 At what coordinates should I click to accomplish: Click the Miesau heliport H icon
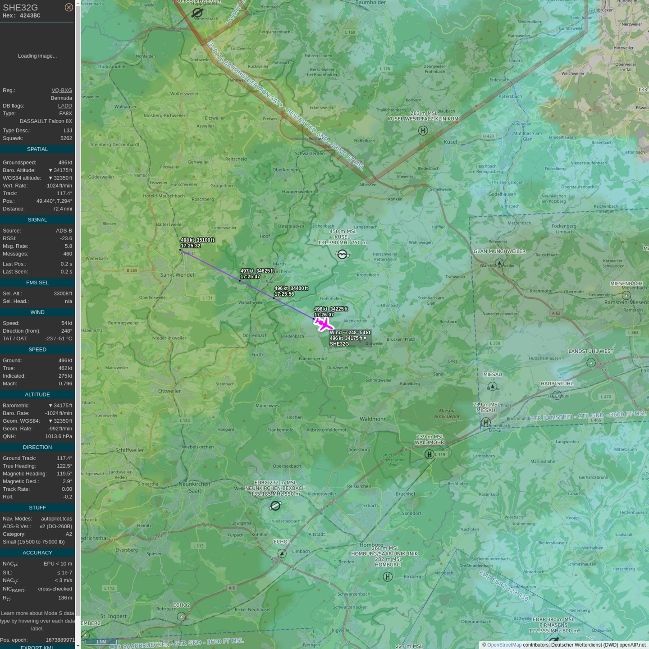click(485, 422)
